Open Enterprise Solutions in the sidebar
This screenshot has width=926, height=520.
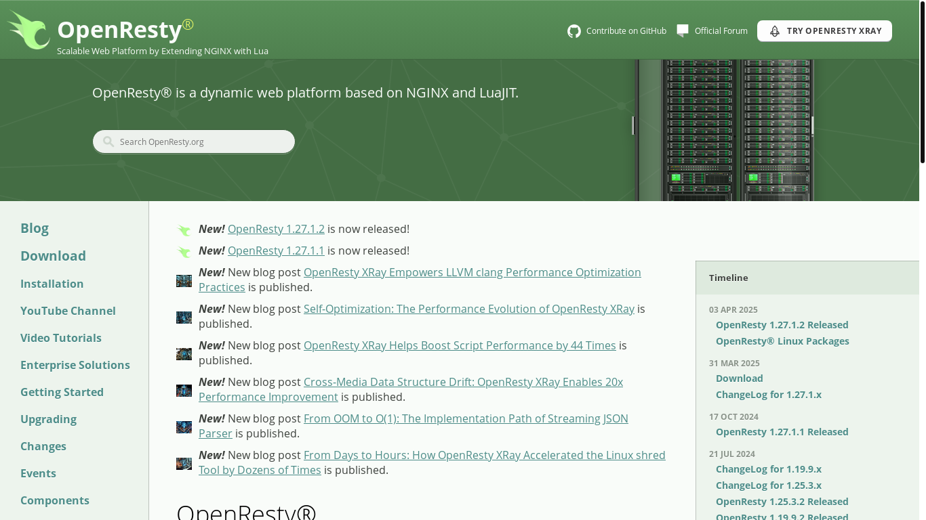tap(75, 365)
